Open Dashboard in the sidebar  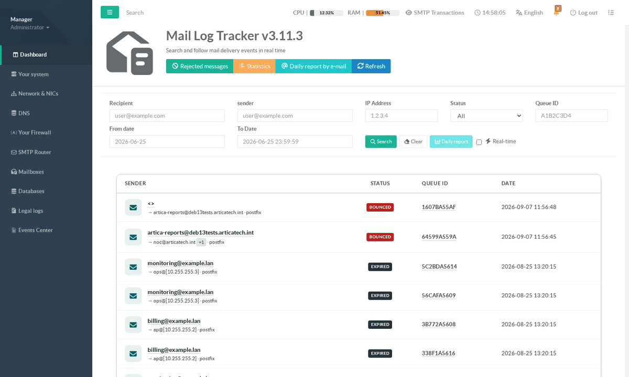(46, 54)
